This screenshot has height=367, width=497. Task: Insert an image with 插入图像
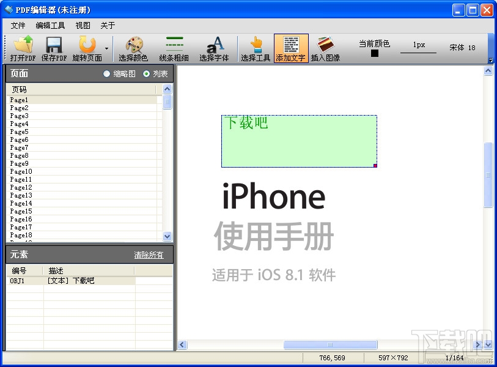(325, 48)
